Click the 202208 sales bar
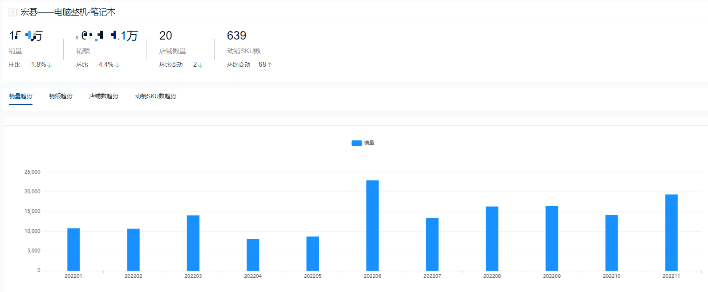This screenshot has height=292, width=708. tap(492, 239)
